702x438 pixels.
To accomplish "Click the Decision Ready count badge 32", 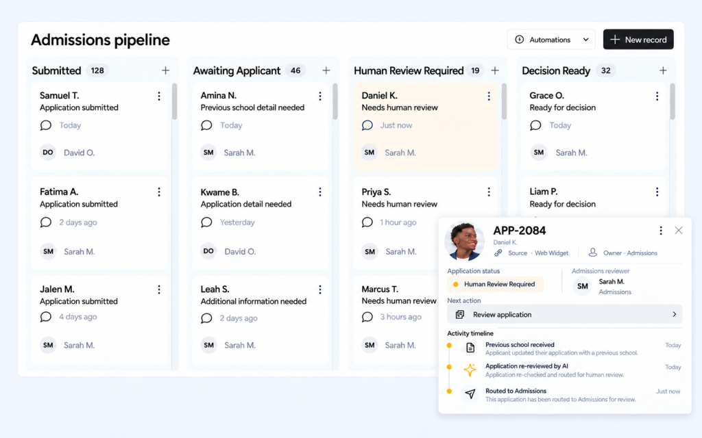I will pyautogui.click(x=606, y=70).
